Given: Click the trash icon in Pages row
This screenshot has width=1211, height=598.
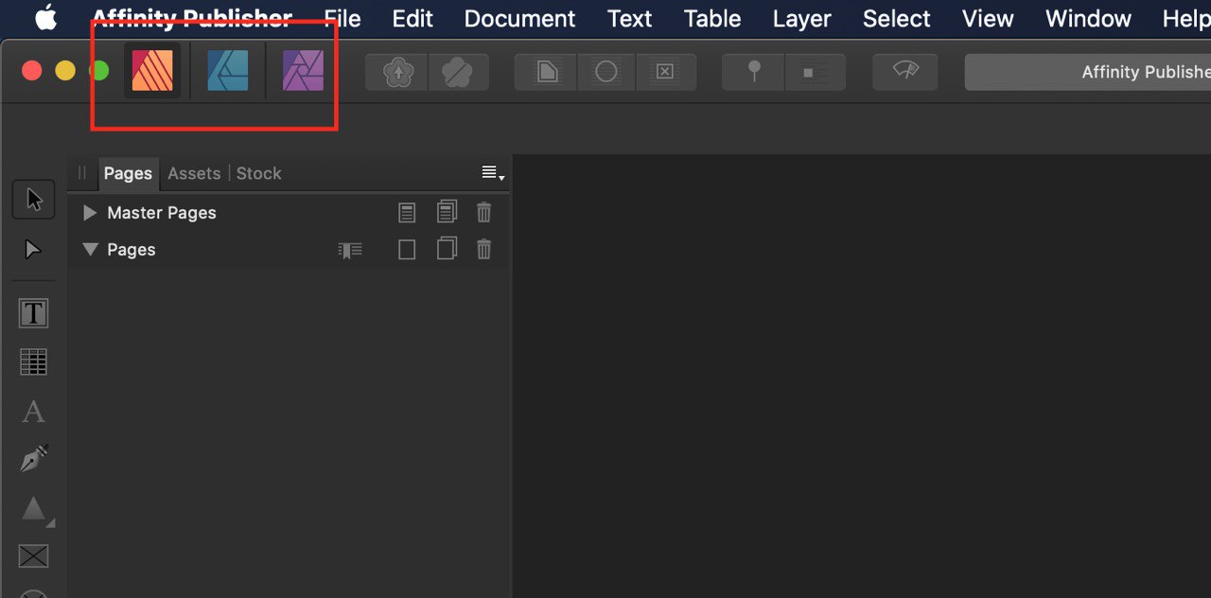Looking at the screenshot, I should (484, 250).
